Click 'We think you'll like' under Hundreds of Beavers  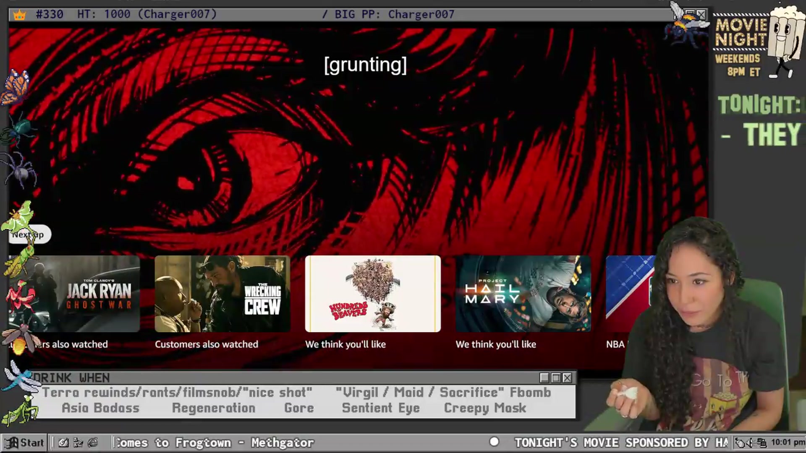tap(345, 344)
